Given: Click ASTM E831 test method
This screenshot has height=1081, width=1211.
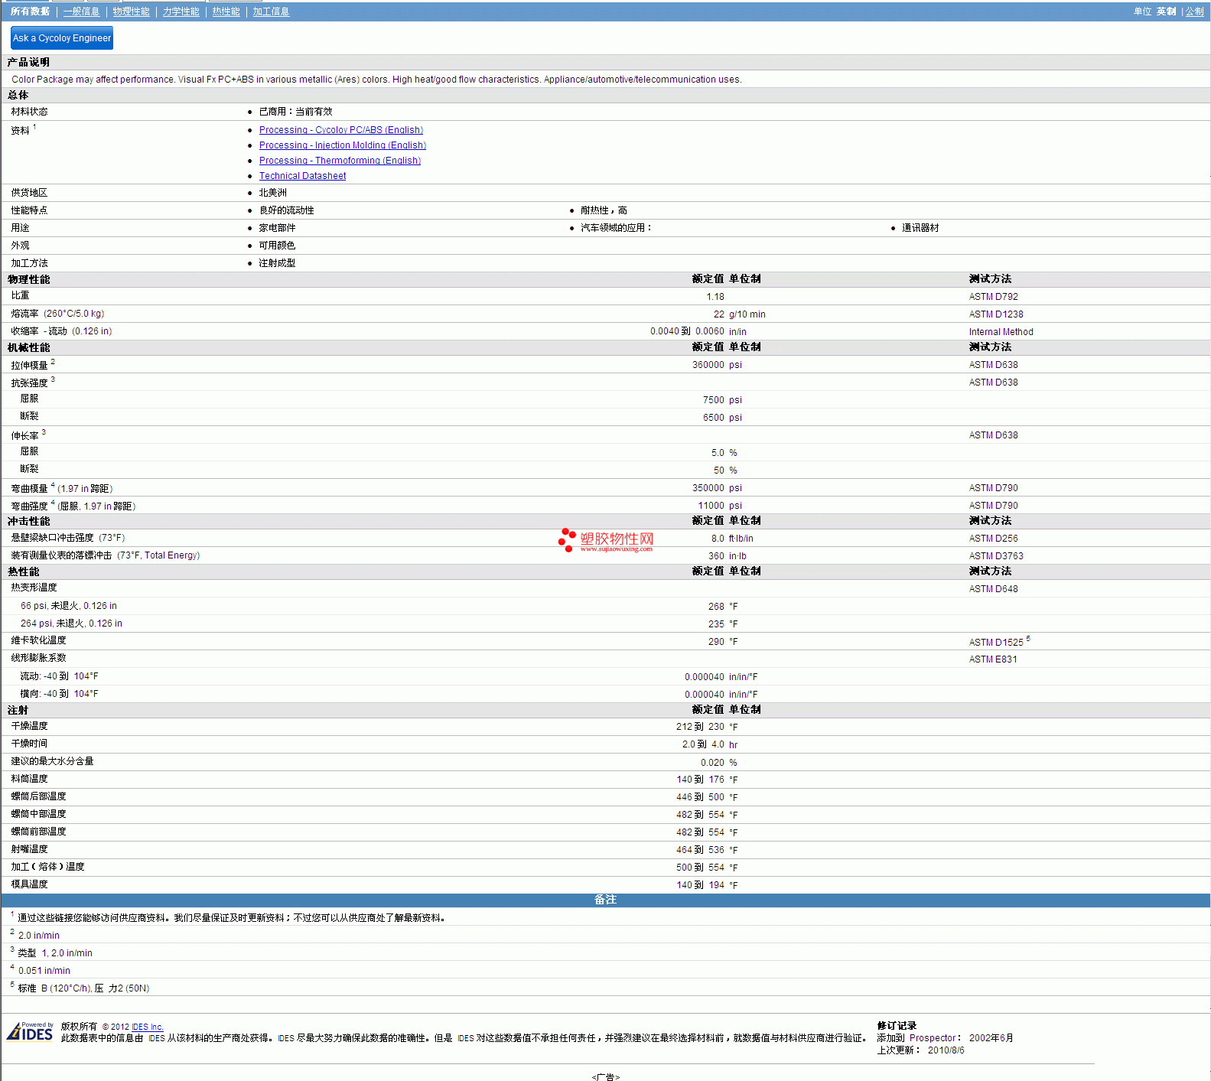Looking at the screenshot, I should [x=993, y=659].
